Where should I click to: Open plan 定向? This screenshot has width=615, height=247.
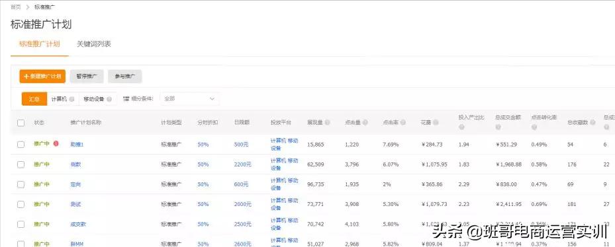[x=75, y=184]
